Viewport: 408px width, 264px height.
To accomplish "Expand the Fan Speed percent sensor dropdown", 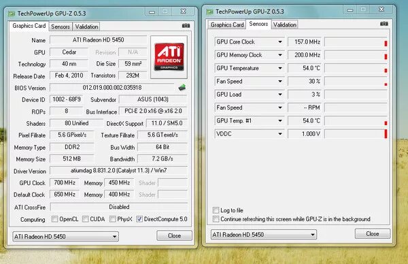I will click(280, 81).
